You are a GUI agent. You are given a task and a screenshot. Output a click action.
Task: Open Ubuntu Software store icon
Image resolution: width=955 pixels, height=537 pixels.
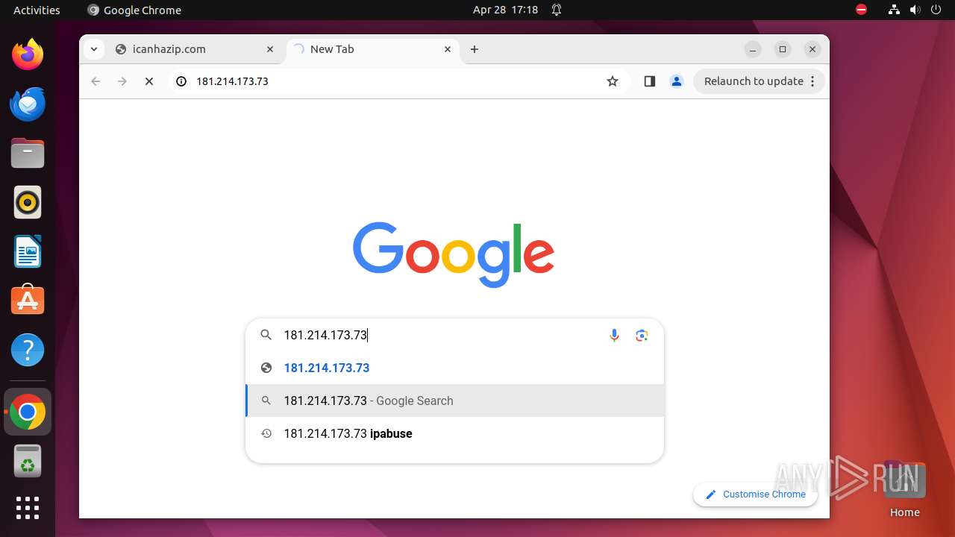pyautogui.click(x=28, y=301)
